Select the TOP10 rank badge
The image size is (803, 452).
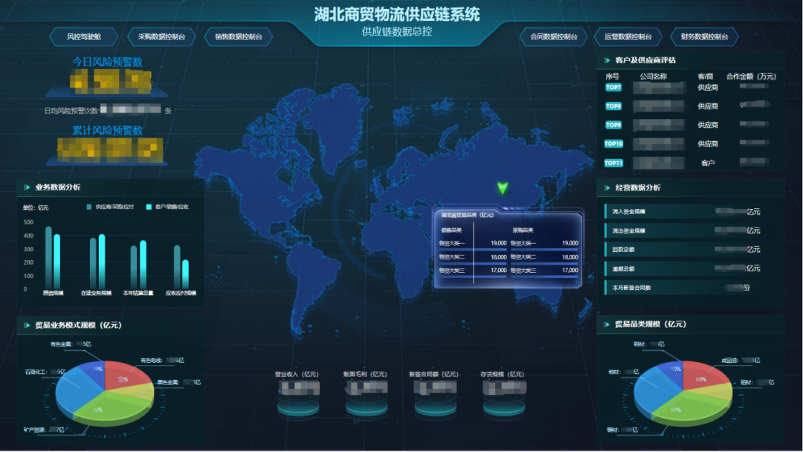(x=613, y=143)
